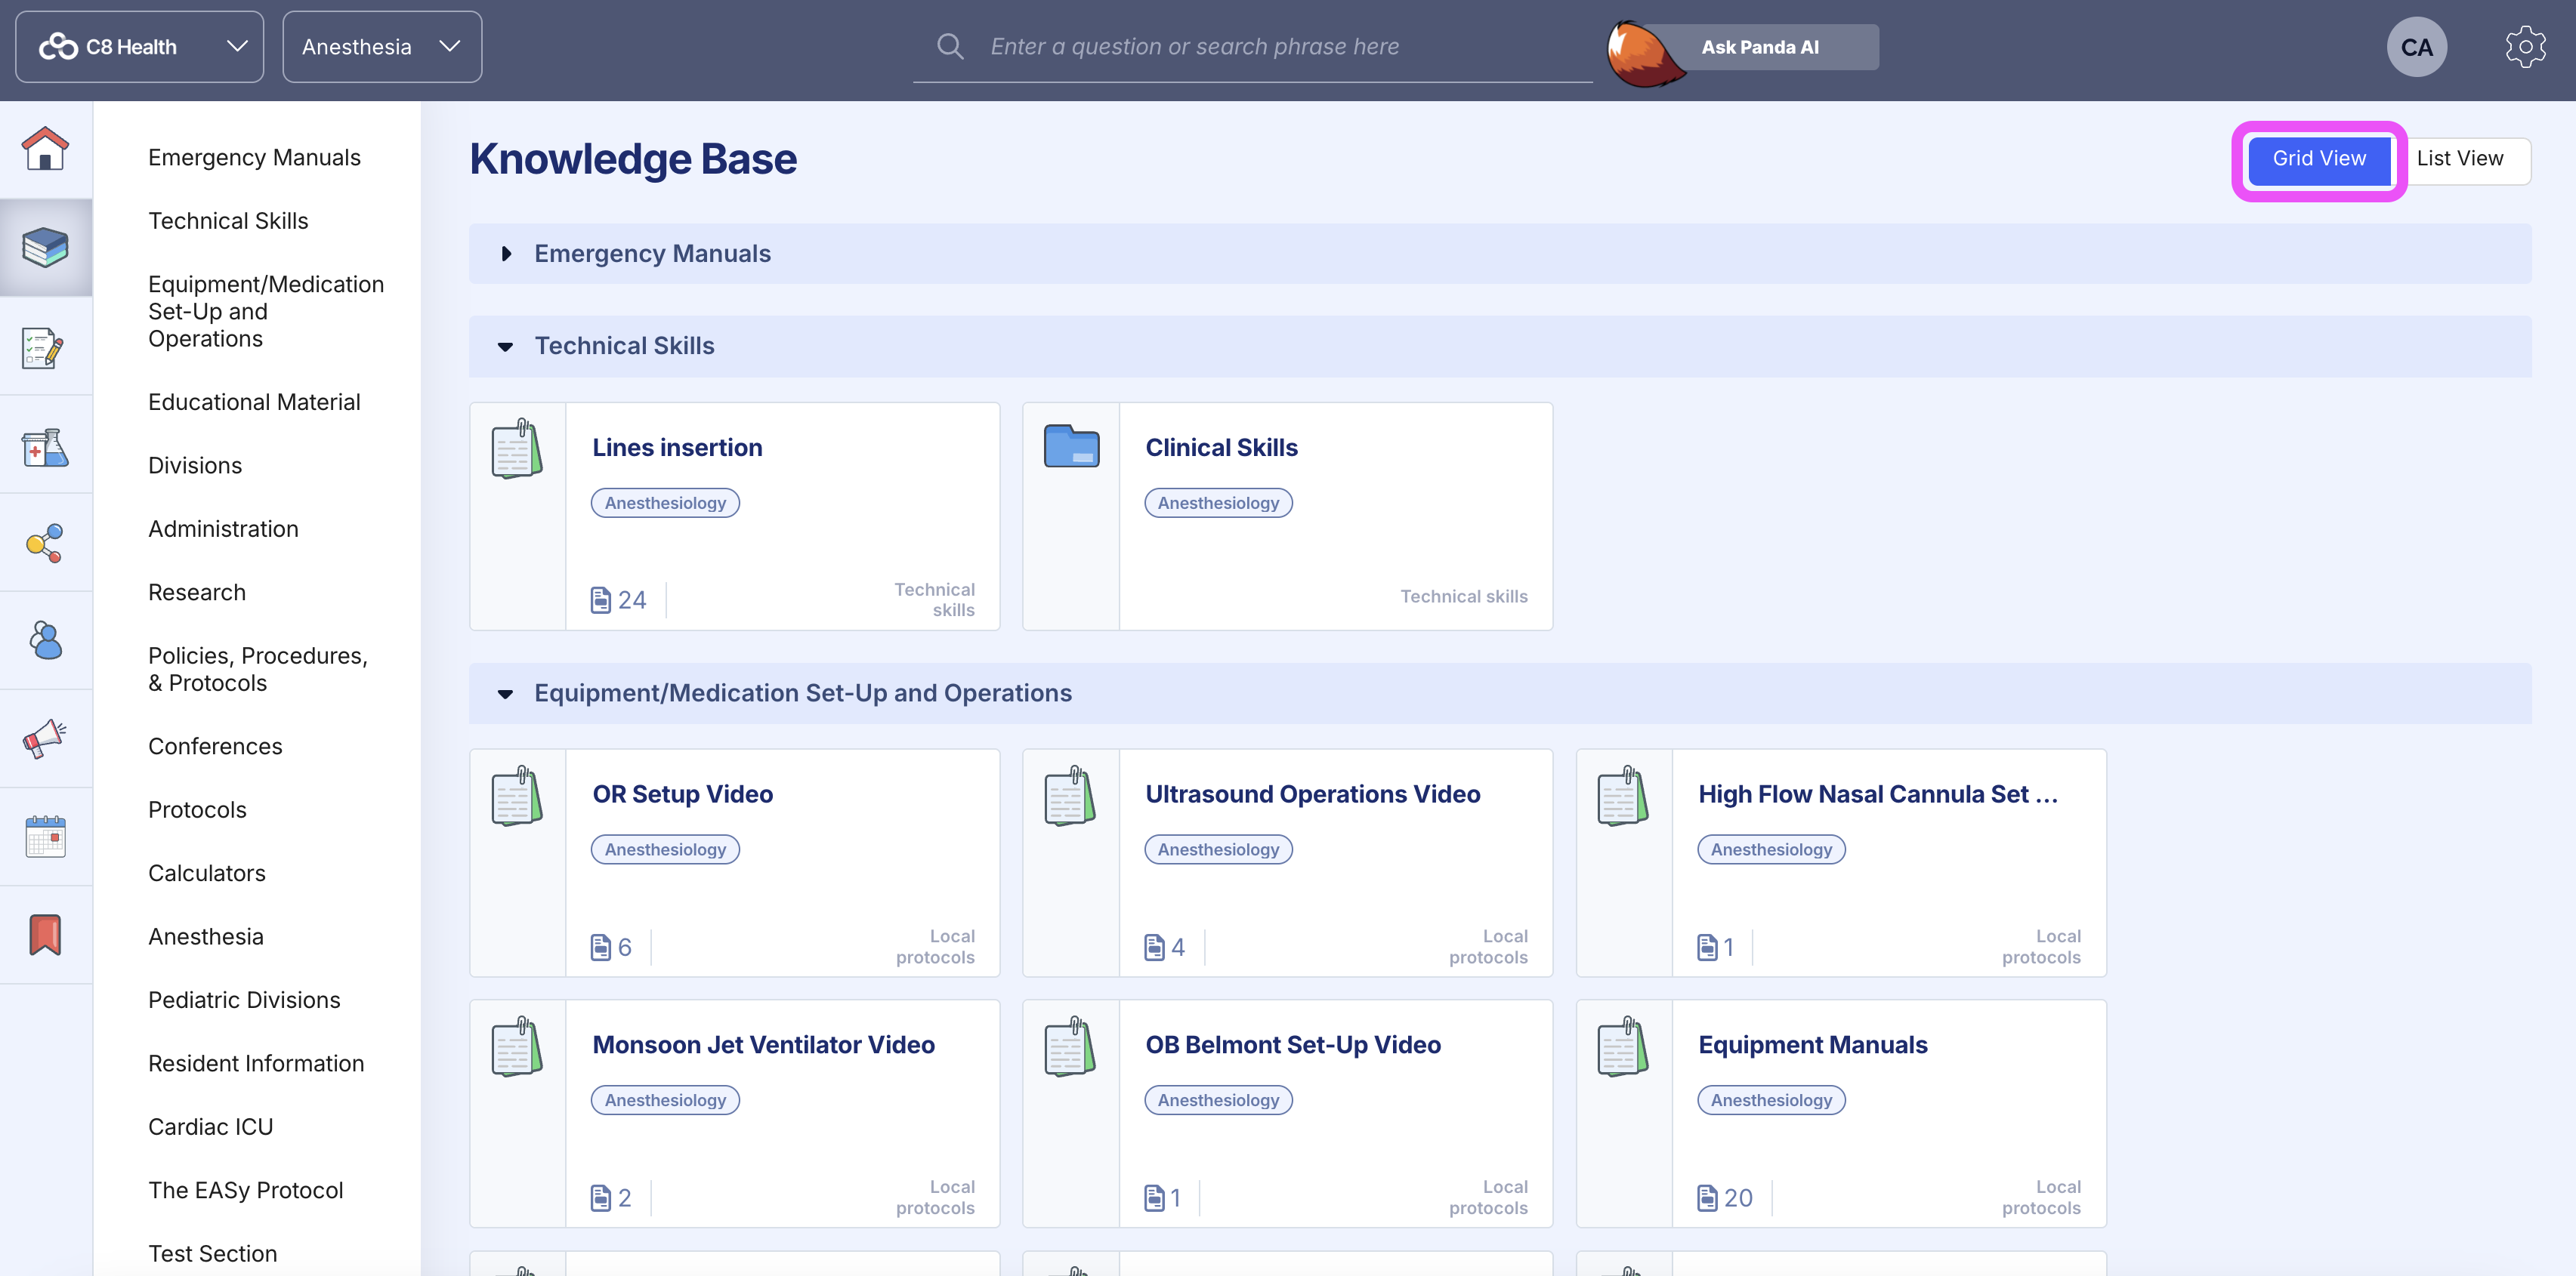
Task: Click the search magnifier icon
Action: 950,46
